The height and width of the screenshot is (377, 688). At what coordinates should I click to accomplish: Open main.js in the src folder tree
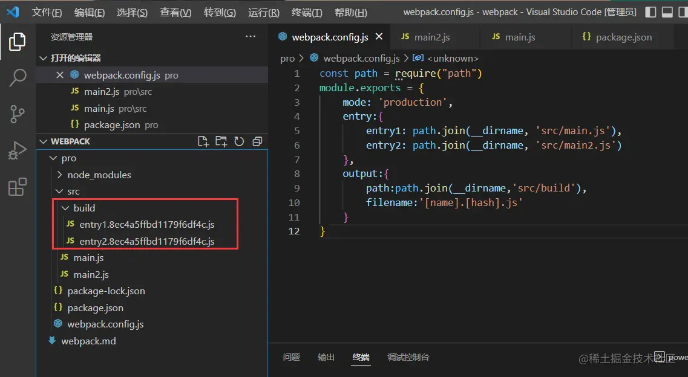pyautogui.click(x=88, y=258)
